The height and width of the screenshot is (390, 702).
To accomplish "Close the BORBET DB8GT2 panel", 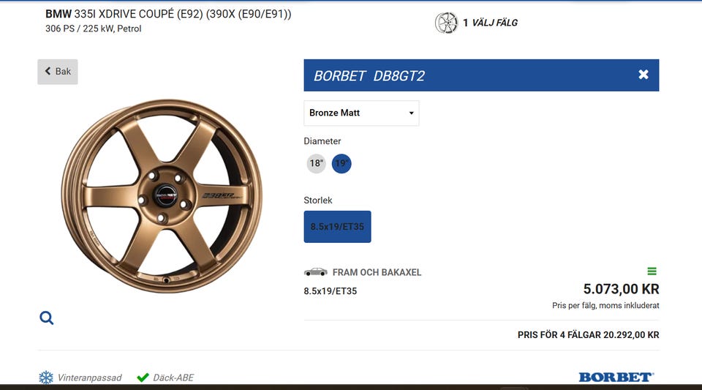I will [643, 75].
